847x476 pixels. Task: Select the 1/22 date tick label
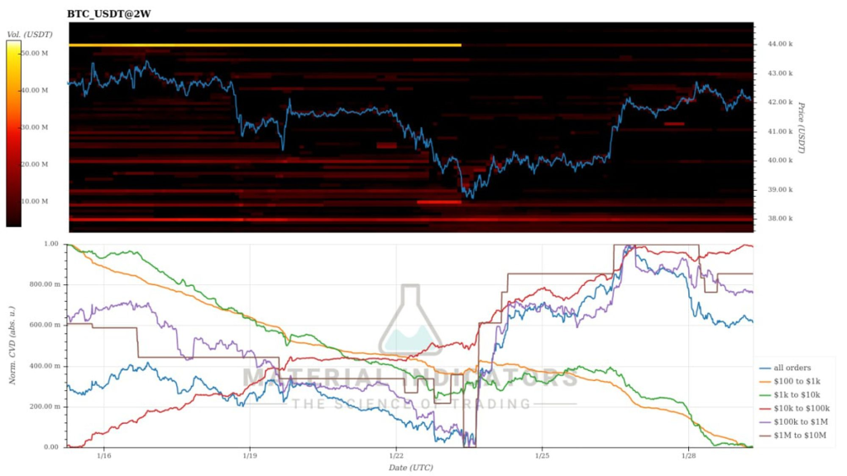tap(395, 455)
